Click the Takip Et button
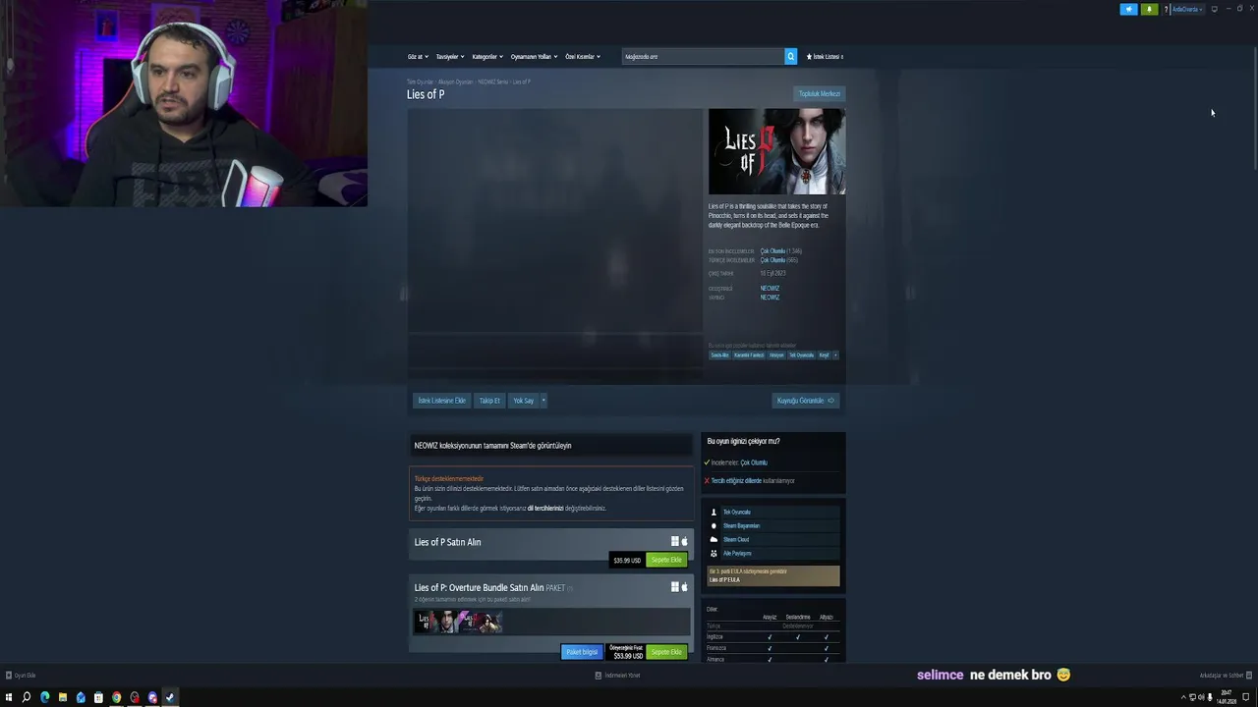 coord(489,401)
